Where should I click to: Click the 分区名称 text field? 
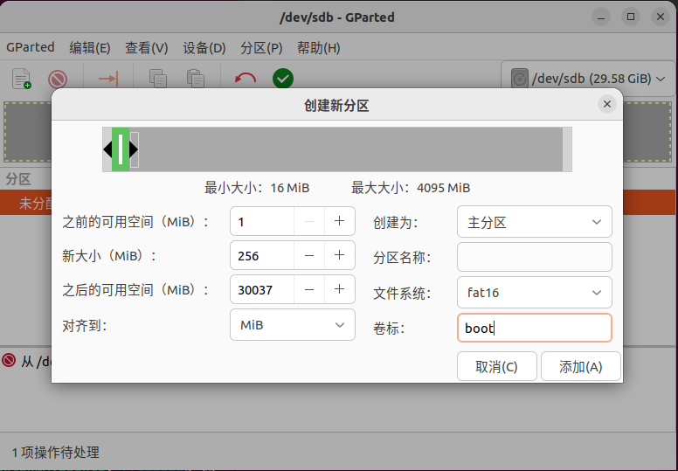point(534,258)
